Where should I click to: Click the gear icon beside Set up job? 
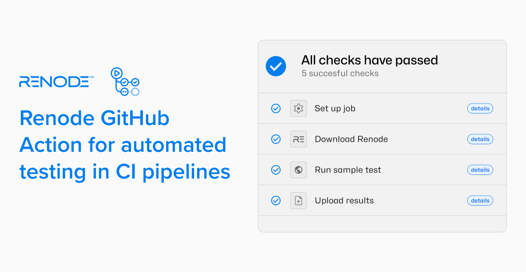299,108
